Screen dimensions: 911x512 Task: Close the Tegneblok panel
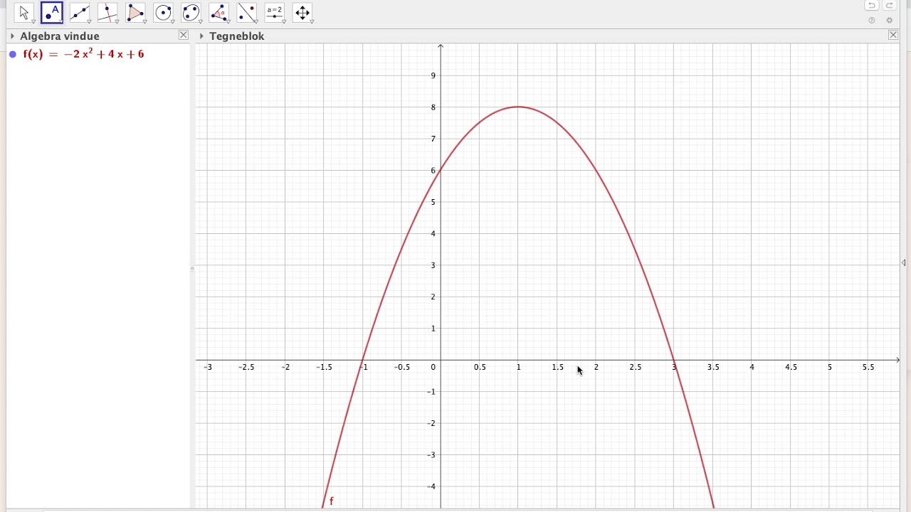893,35
